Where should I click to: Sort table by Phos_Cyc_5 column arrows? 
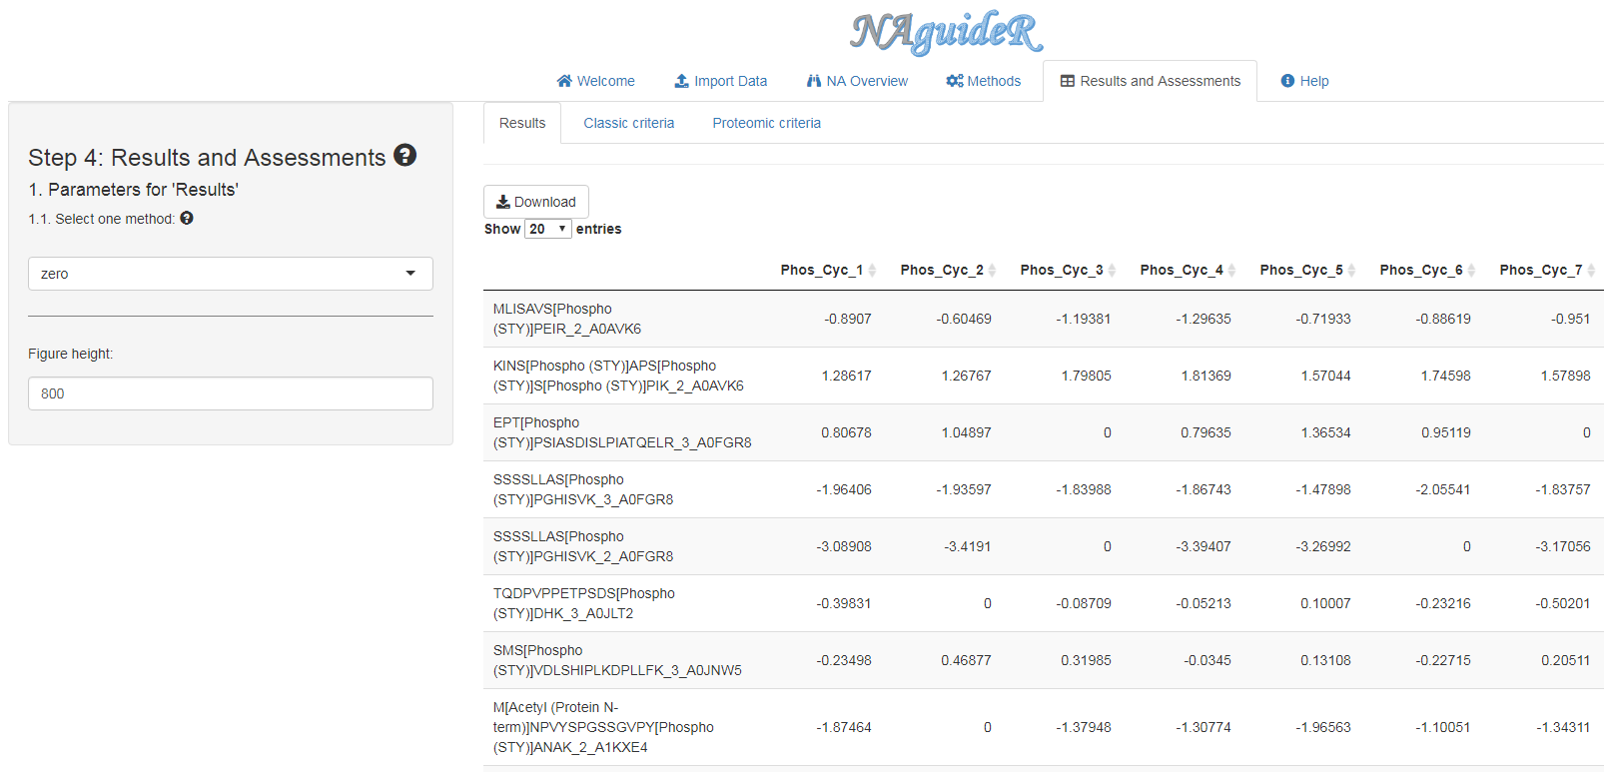click(x=1351, y=271)
